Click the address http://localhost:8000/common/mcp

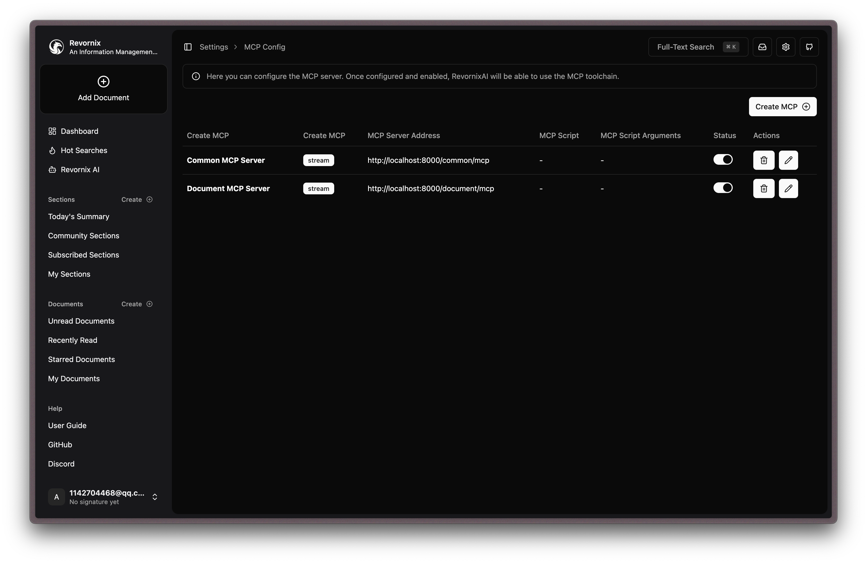[x=428, y=160]
